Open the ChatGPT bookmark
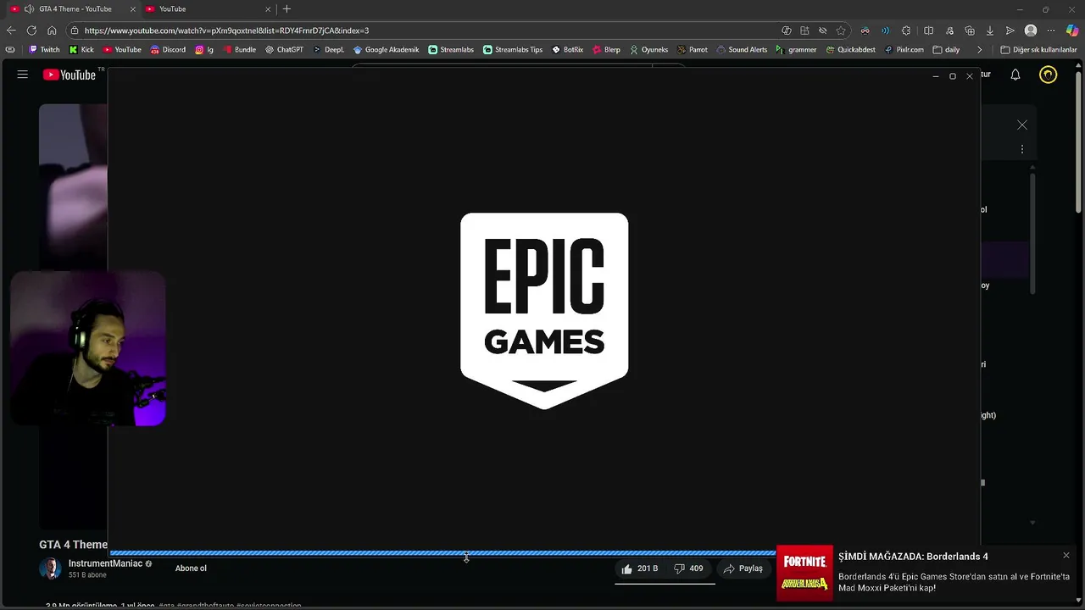Screen dimensions: 1085x610 click(284, 49)
